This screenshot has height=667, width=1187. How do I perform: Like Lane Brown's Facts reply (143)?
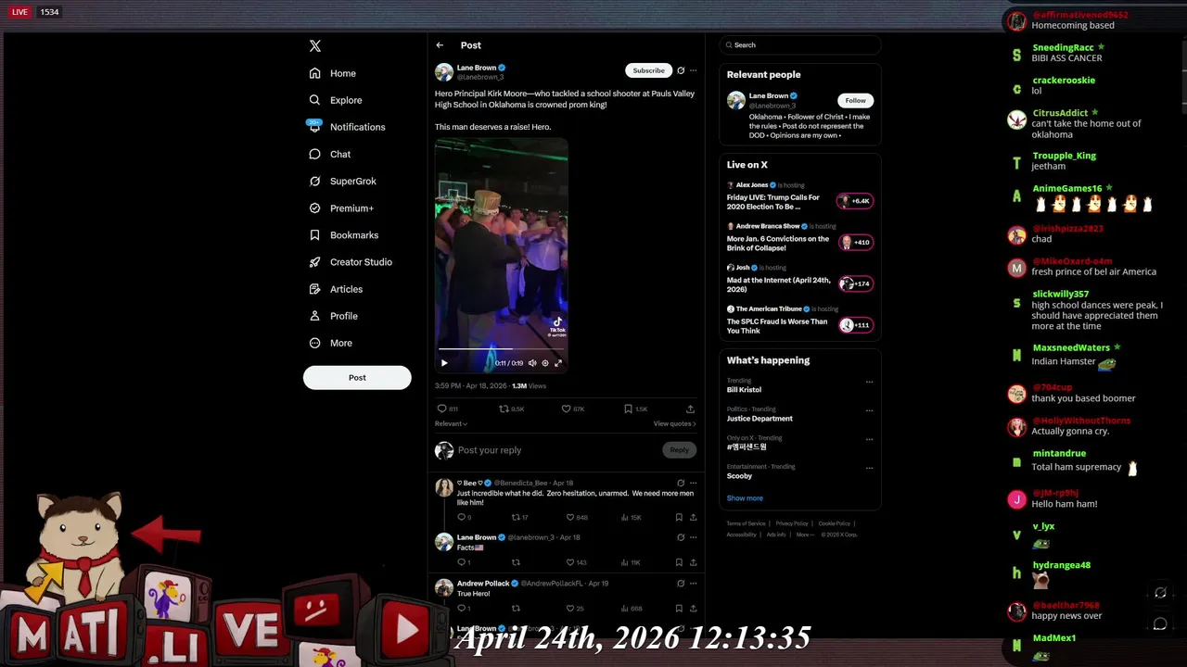click(578, 562)
